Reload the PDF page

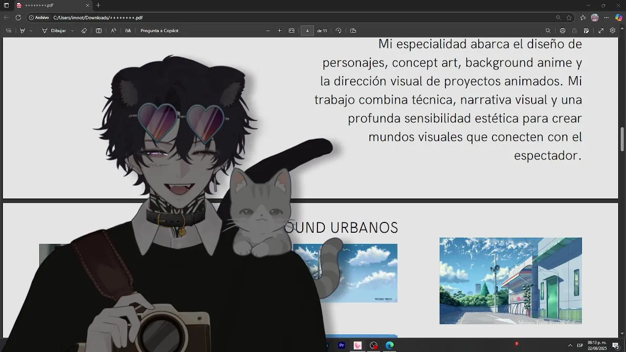18,18
